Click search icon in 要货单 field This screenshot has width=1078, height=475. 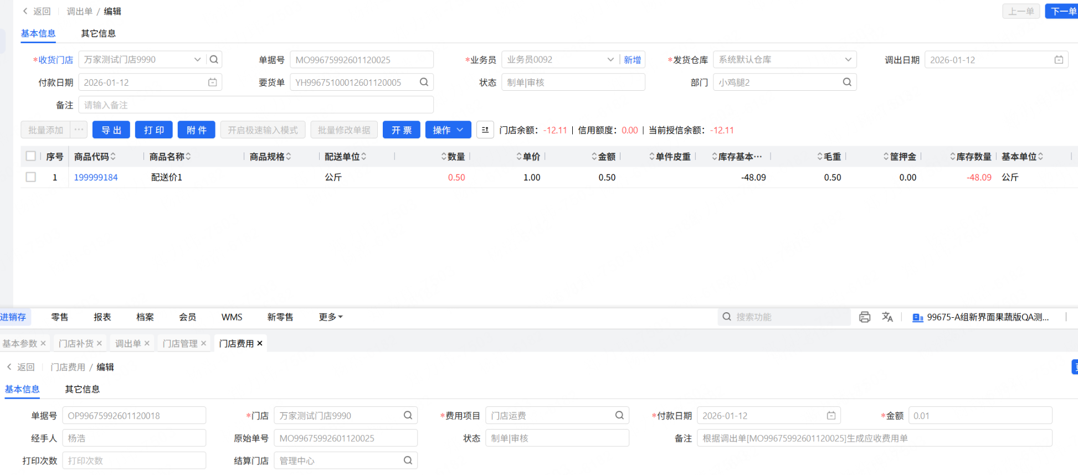424,82
